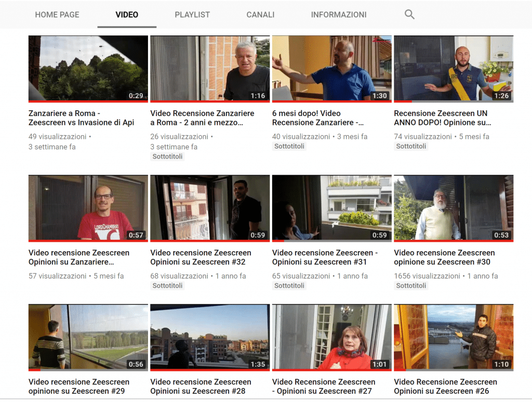Image resolution: width=532 pixels, height=402 pixels.
Task: Click the 1:01 duration badge
Action: [380, 365]
